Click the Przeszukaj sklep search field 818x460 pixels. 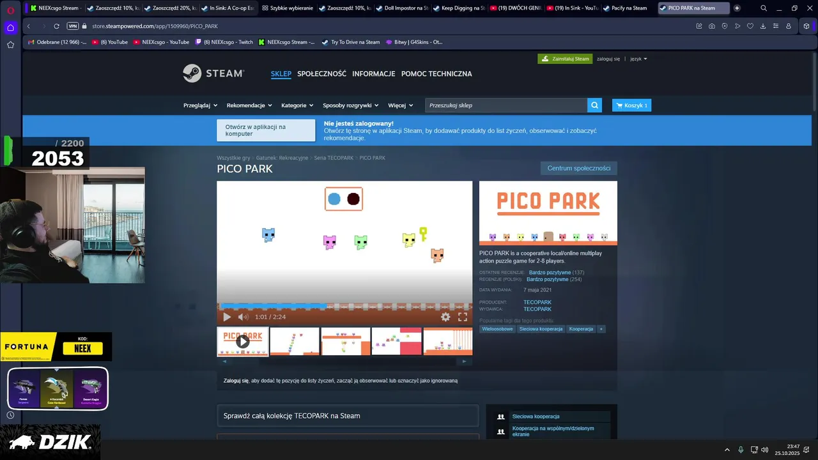pyautogui.click(x=506, y=105)
